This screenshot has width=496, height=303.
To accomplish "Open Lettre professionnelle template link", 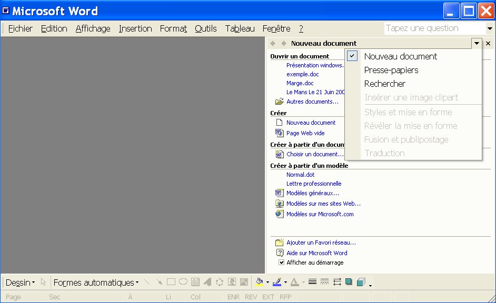I will [314, 184].
